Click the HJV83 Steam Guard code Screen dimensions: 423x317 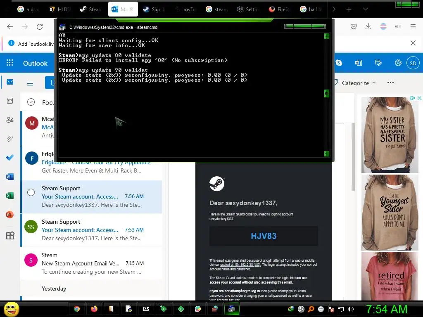[264, 236]
